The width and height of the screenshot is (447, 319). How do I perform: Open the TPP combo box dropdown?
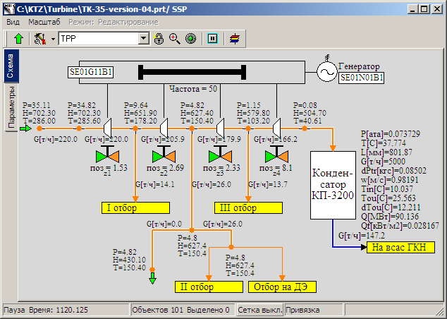click(144, 38)
